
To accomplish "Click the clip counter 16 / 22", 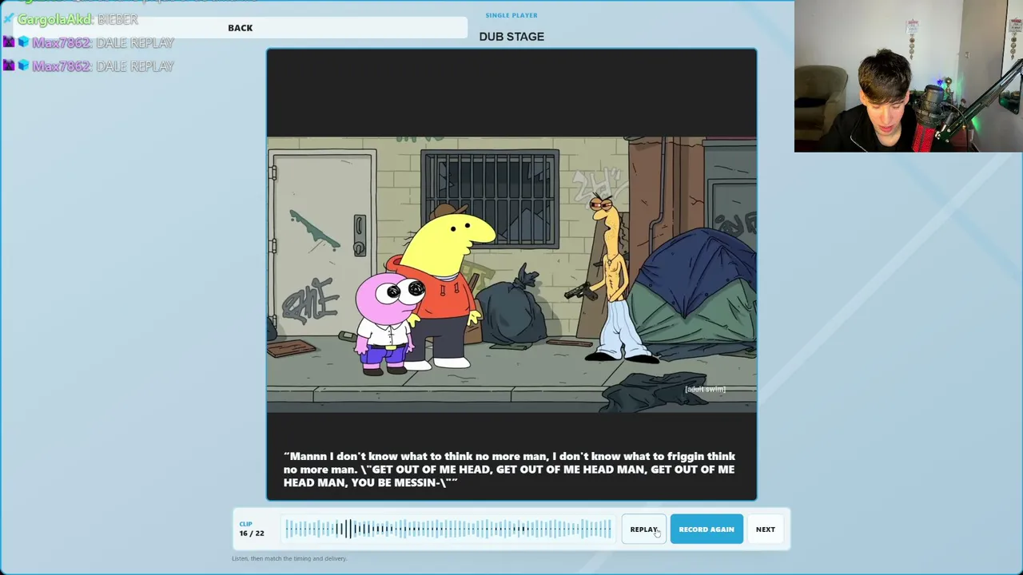I will pyautogui.click(x=251, y=533).
